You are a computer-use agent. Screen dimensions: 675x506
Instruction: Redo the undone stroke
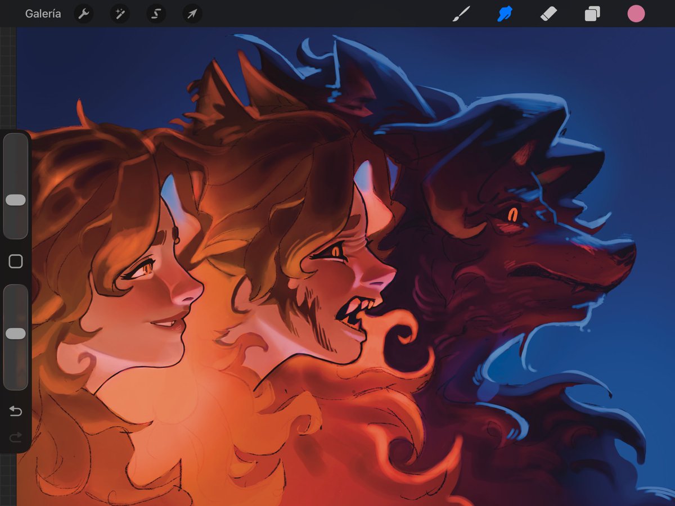tap(16, 436)
